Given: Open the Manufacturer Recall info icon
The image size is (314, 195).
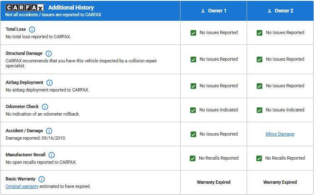Looking at the screenshot, I should (x=52, y=155).
